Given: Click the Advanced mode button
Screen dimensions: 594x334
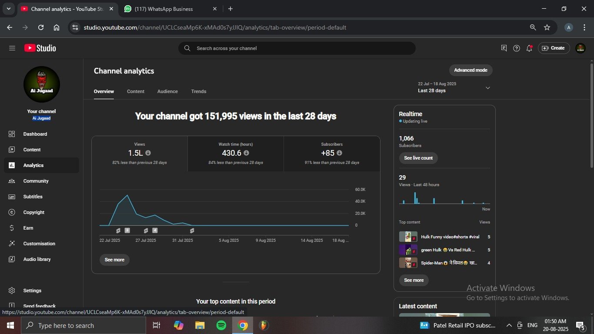Looking at the screenshot, I should pyautogui.click(x=471, y=70).
